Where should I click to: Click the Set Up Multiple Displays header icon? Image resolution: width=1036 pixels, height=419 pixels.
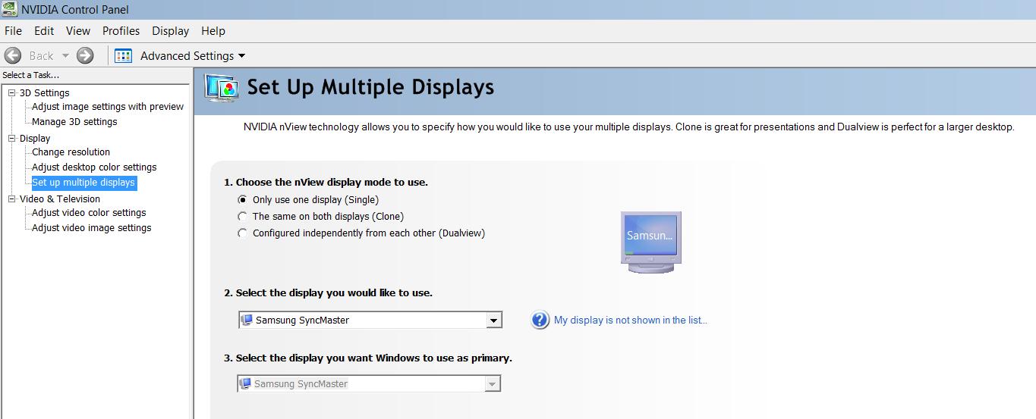[x=222, y=87]
